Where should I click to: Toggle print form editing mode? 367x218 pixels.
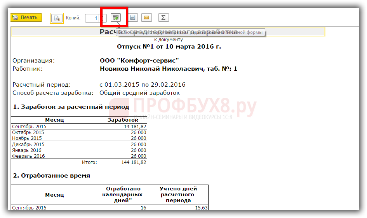point(116,17)
